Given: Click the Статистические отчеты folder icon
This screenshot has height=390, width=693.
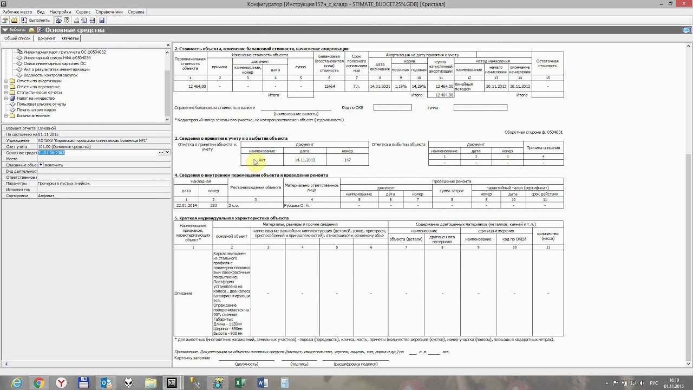Looking at the screenshot, I should point(12,93).
